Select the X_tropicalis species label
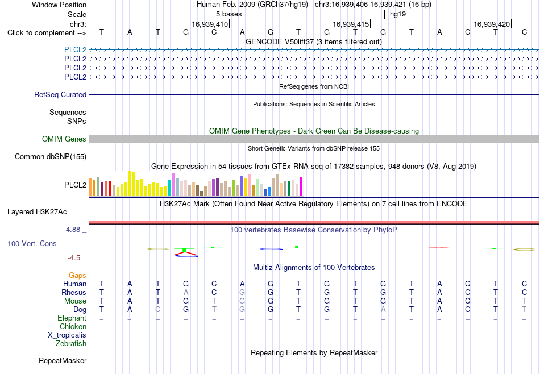 67,335
